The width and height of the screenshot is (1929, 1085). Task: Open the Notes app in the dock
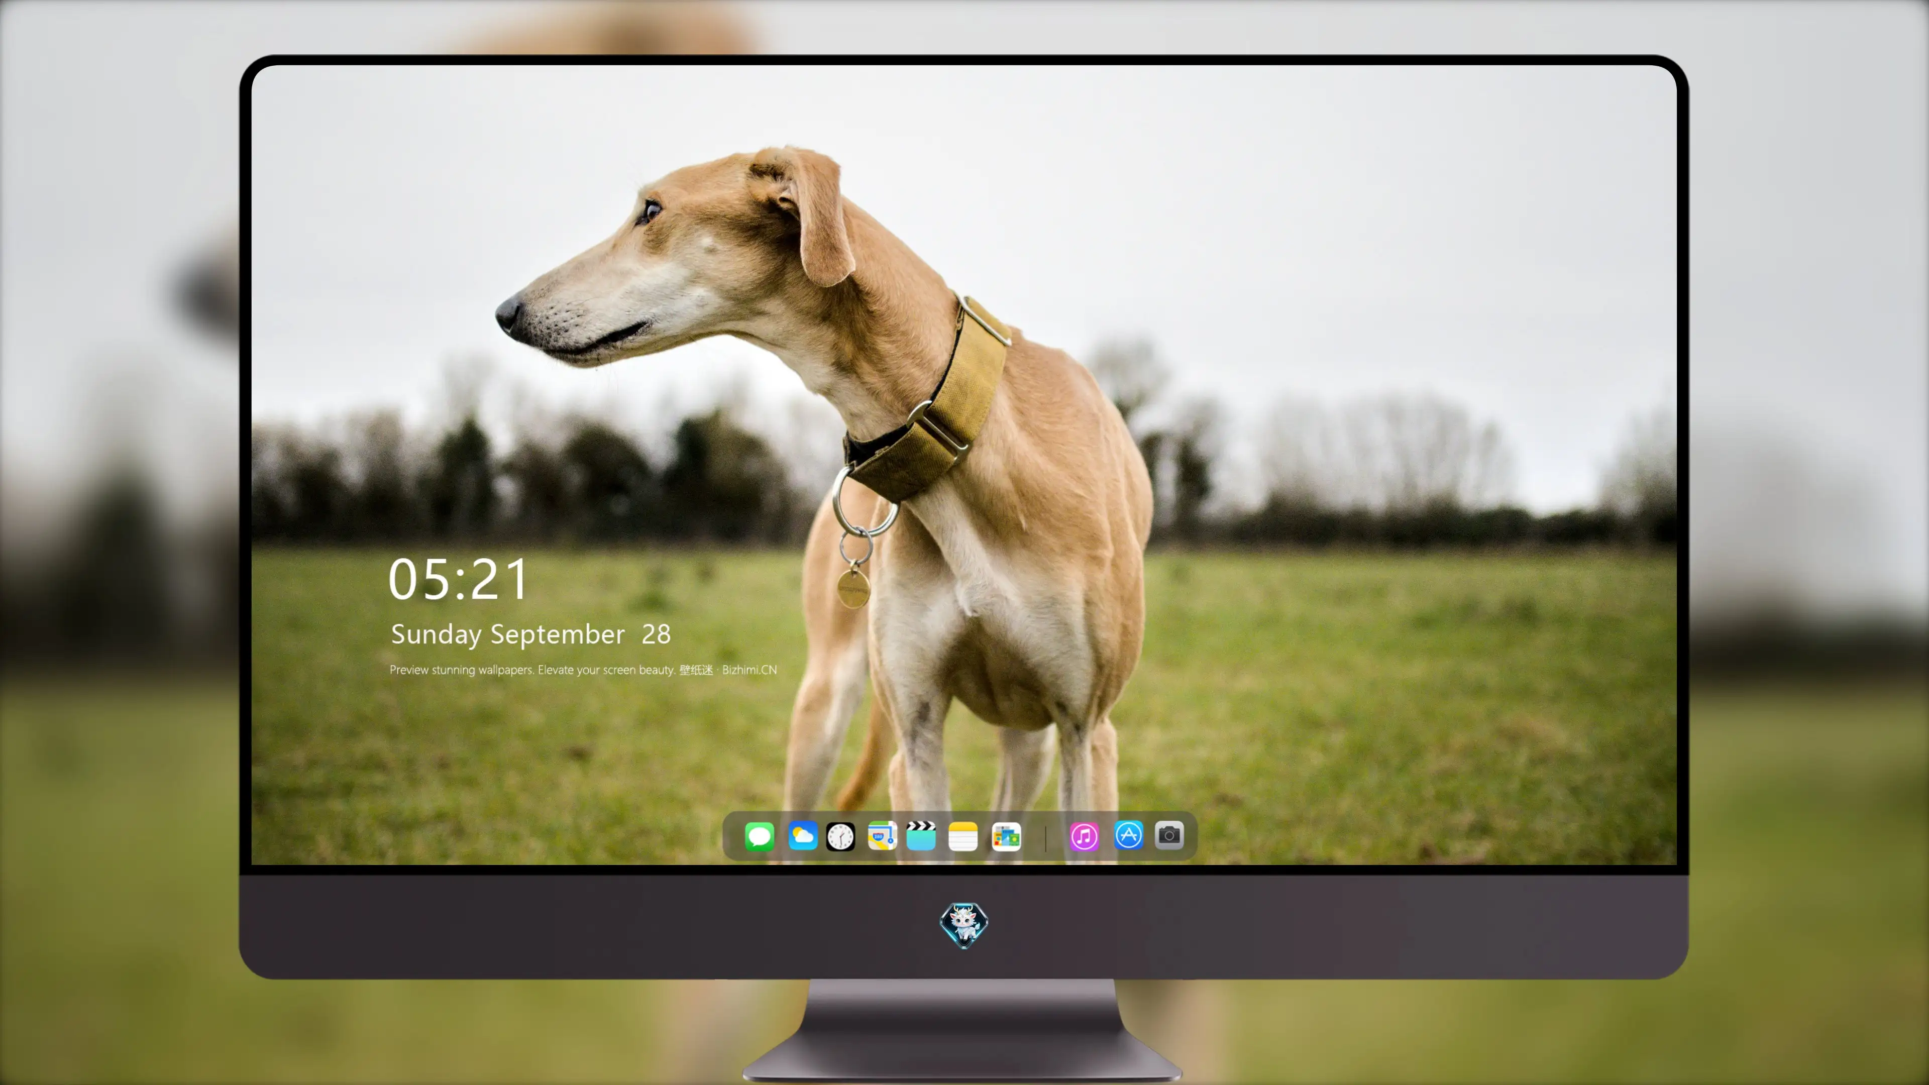963,836
